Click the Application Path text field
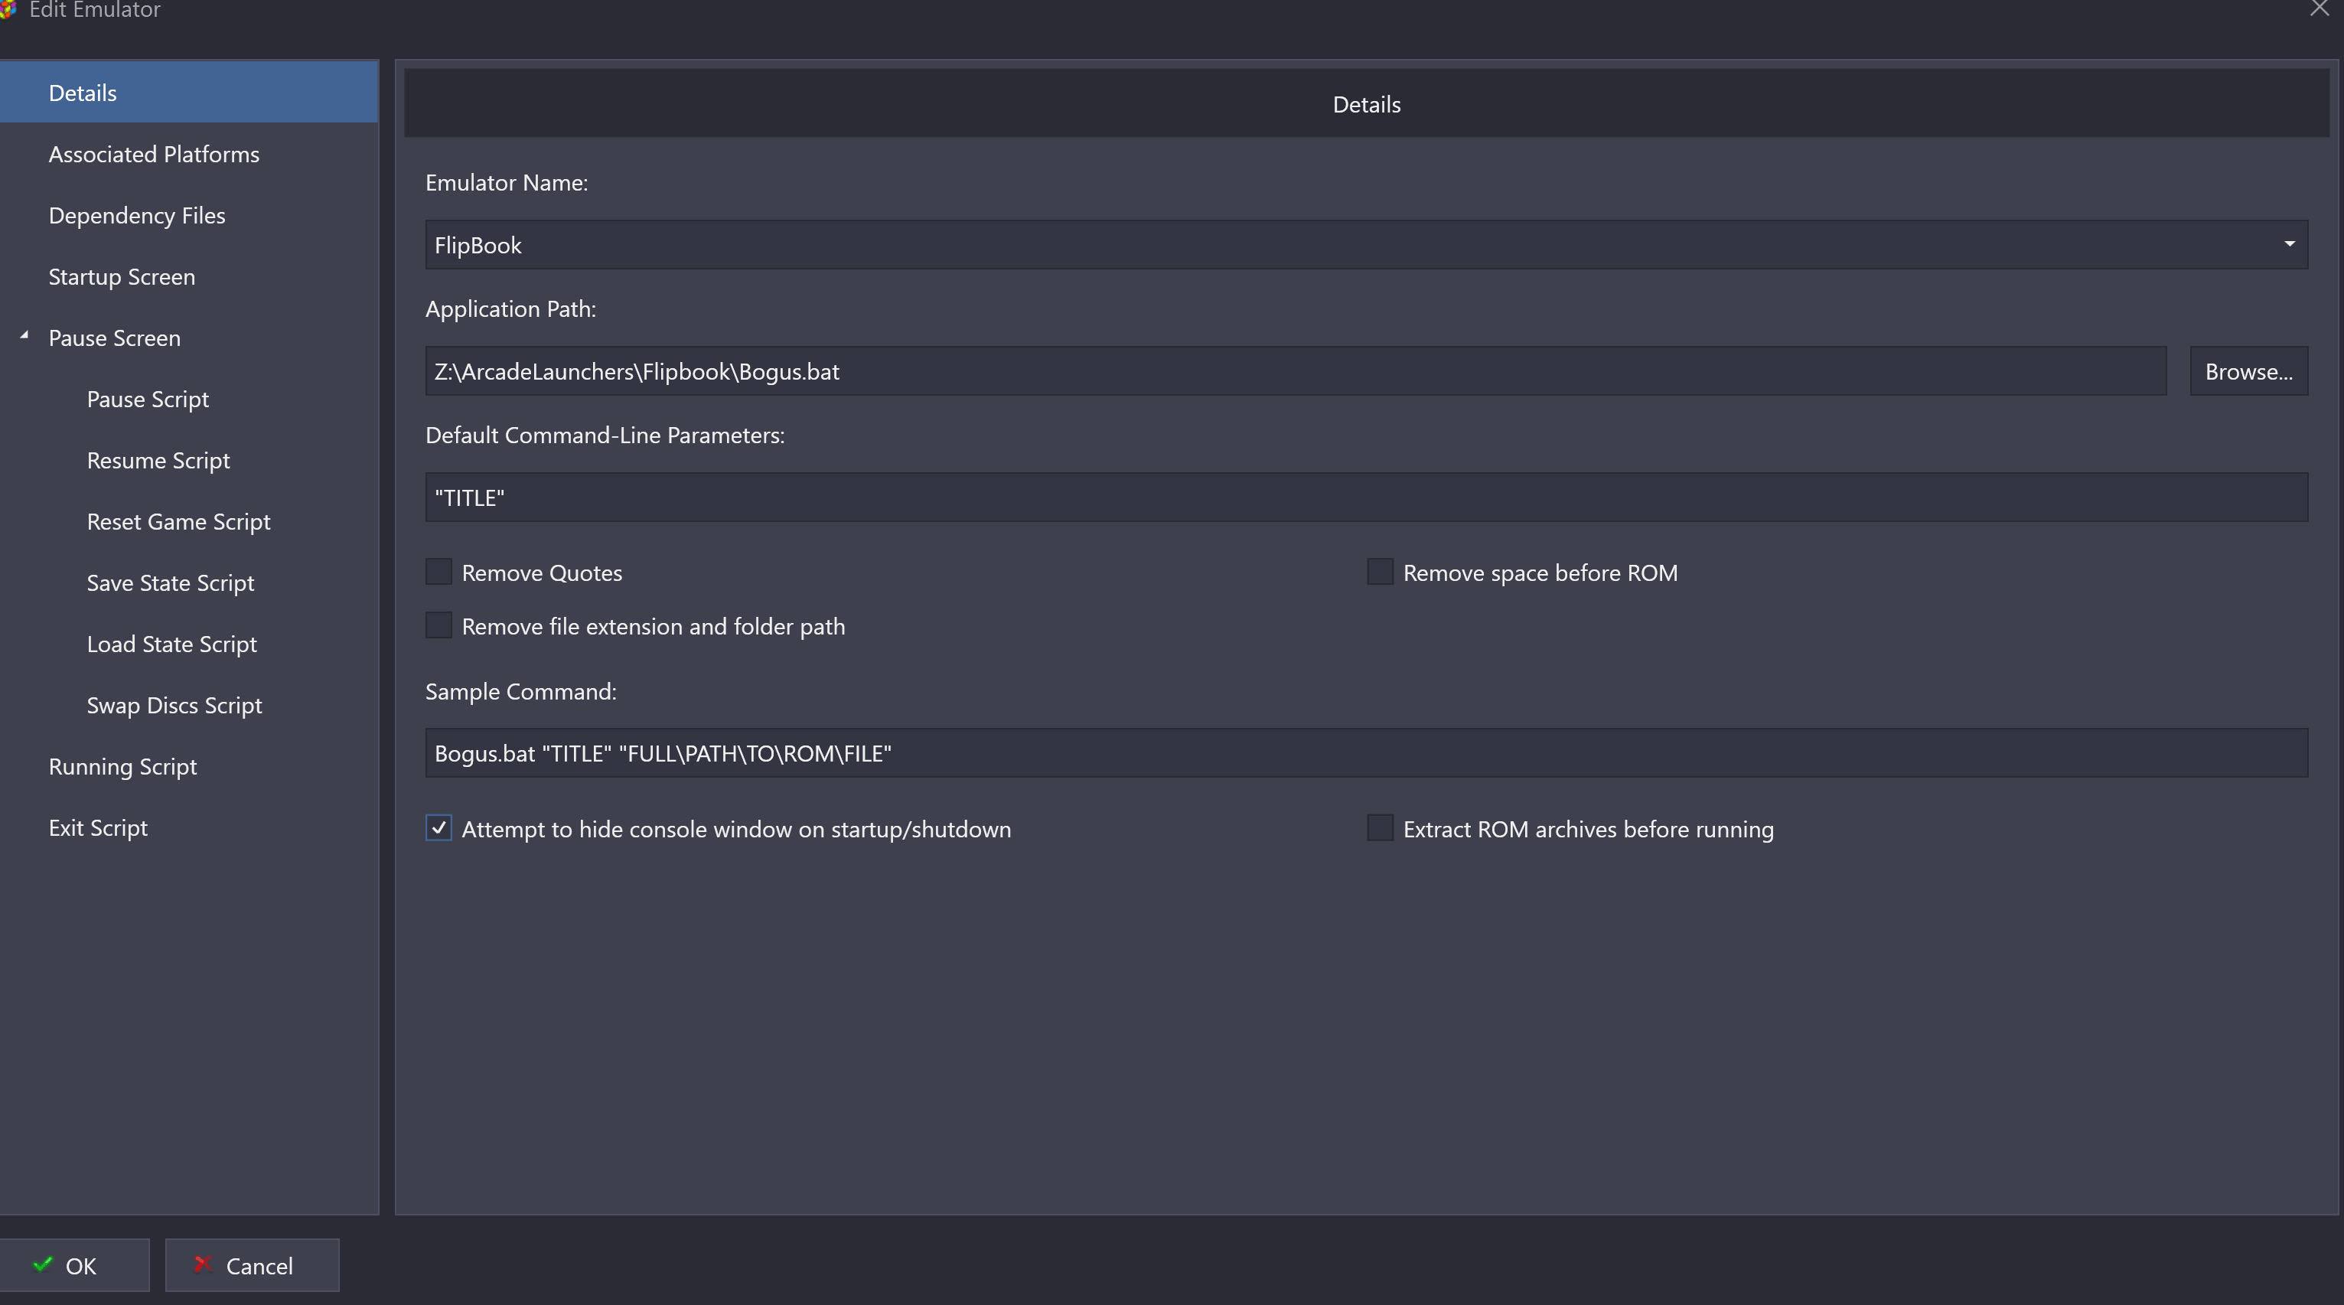Image resolution: width=2344 pixels, height=1305 pixels. 1295,370
